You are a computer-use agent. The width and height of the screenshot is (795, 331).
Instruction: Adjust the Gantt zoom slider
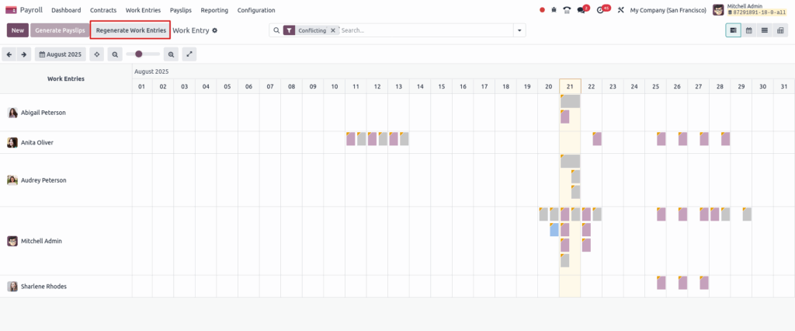(143, 54)
